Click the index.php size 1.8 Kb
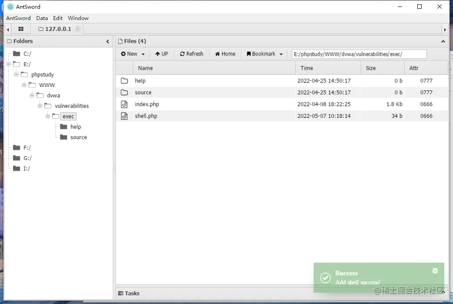The width and height of the screenshot is (453, 304). click(x=394, y=104)
